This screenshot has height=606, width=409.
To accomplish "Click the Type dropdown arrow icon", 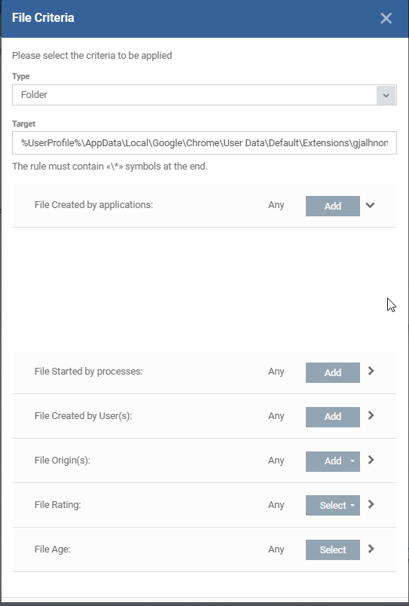I will pyautogui.click(x=386, y=95).
